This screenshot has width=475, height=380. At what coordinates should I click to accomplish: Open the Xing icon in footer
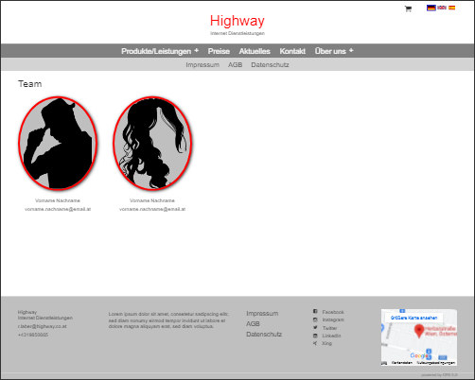[315, 343]
